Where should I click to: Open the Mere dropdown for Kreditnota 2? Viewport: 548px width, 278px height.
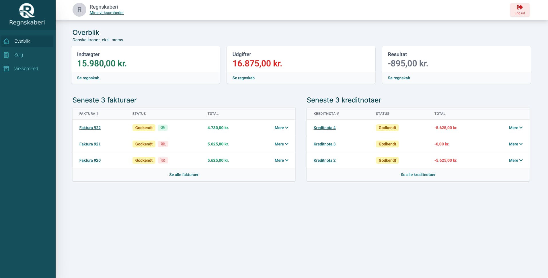coord(516,160)
